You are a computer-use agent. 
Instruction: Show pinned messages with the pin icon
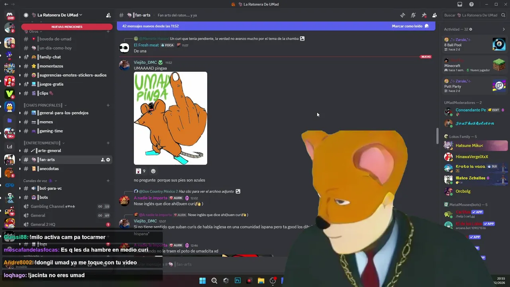(424, 15)
